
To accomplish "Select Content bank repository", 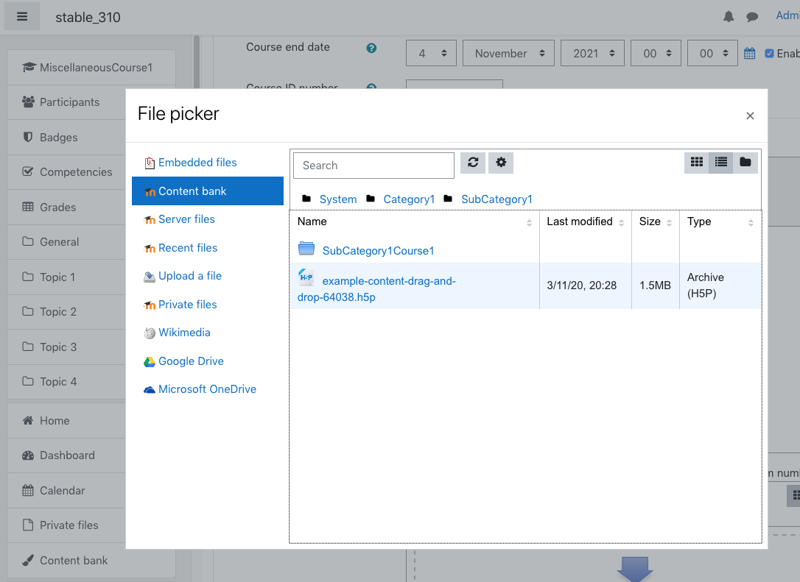I will point(208,191).
